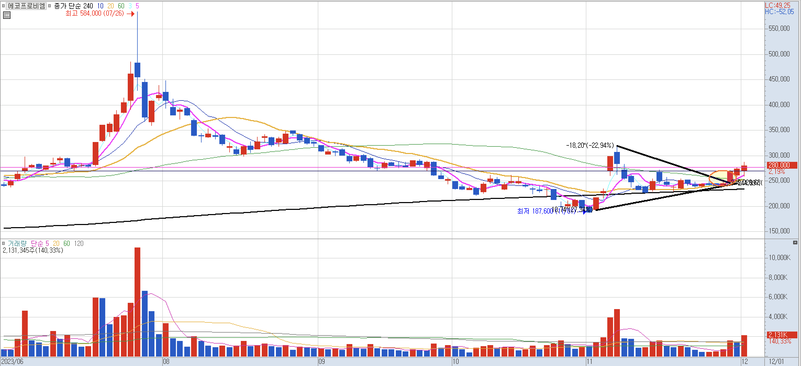Click the small square before 에코프로비엠
Screen dimensions: 801x366
[x=3, y=5]
